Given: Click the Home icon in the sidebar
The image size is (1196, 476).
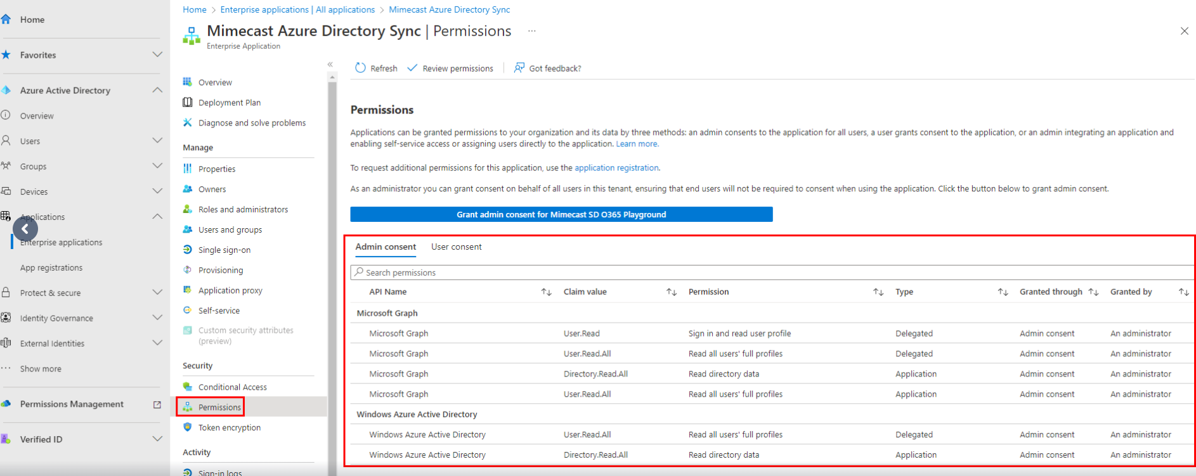Looking at the screenshot, I should coord(6,20).
